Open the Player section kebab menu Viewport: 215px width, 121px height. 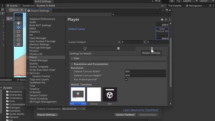170,19
